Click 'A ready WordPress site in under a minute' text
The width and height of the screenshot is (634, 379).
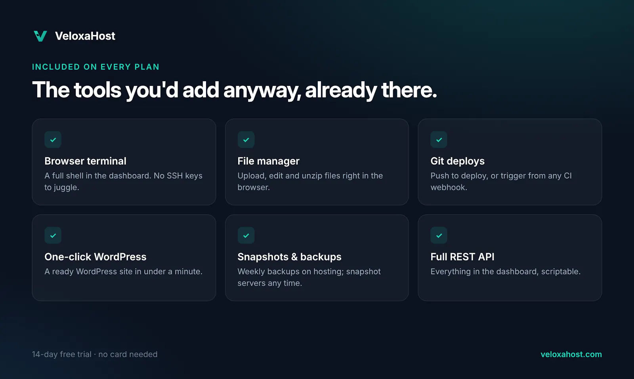tap(123, 272)
